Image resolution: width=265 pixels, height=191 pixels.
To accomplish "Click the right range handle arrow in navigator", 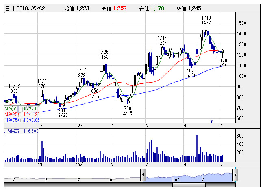I will (x=235, y=176).
